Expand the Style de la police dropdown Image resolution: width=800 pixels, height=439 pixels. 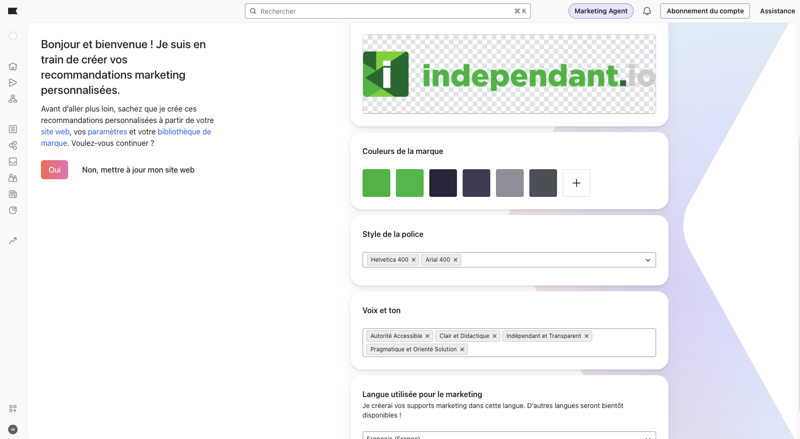(648, 260)
